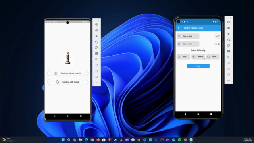
Task: Click Continue with Google button
Action: pos(67,82)
